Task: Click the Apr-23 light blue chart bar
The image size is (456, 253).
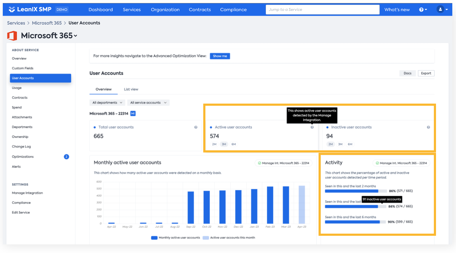Action: click(x=302, y=205)
